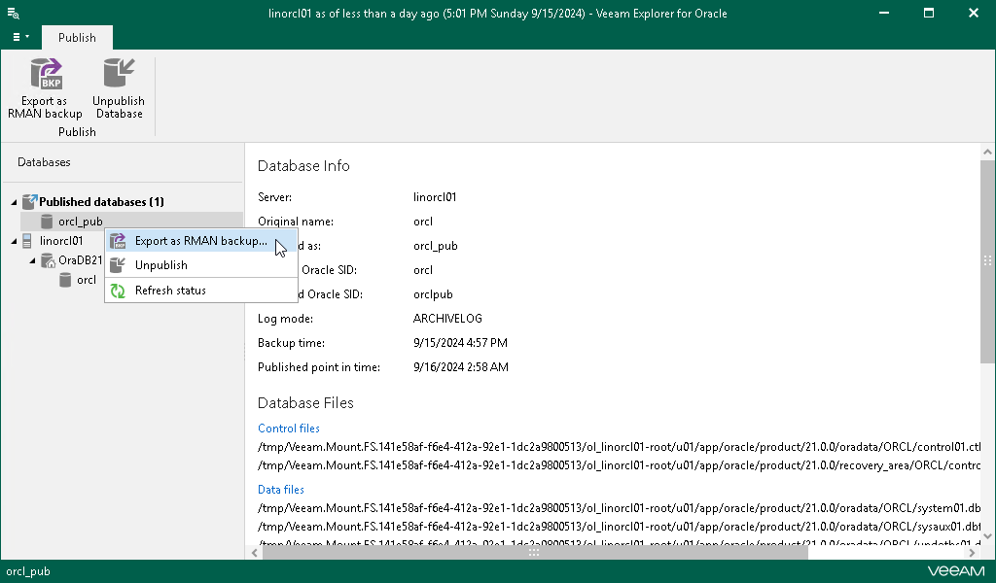Screen dimensions: 996x583
Task: Click the vertical scrollbar up arrow
Action: 987,152
